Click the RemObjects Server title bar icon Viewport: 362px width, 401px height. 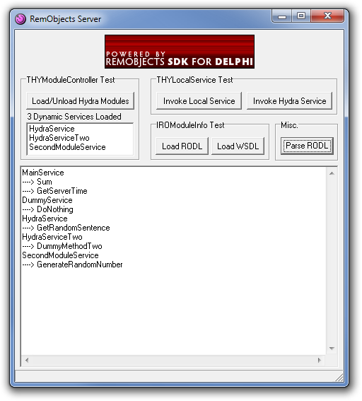click(21, 19)
